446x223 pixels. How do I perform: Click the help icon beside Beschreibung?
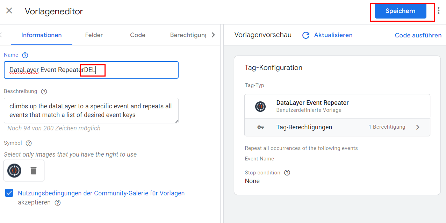coord(44,92)
